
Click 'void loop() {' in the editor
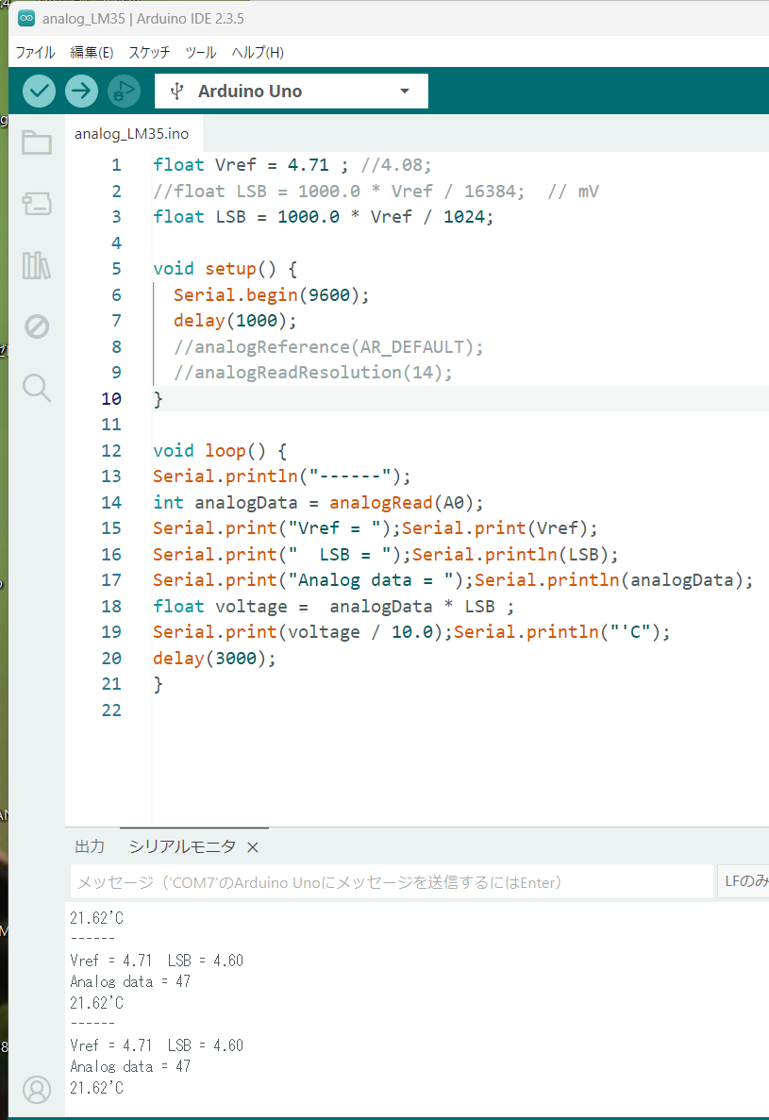click(220, 451)
